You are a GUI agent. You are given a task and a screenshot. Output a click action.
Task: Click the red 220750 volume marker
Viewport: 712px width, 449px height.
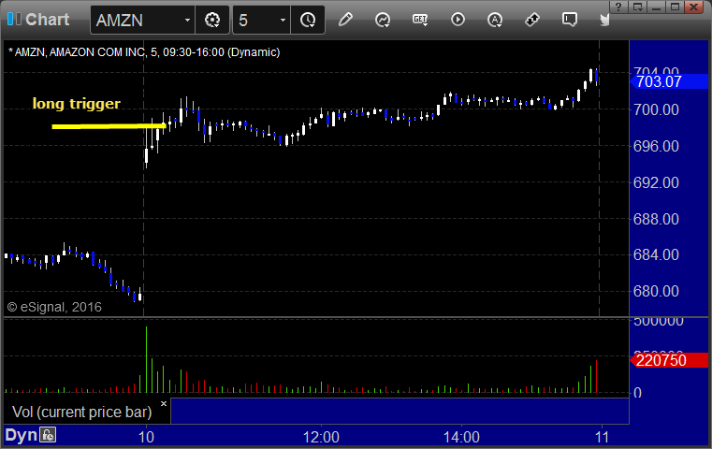pos(668,360)
